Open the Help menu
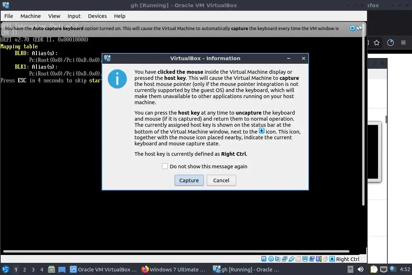Screen dimensions: 412x275 pyautogui.click(x=119, y=16)
